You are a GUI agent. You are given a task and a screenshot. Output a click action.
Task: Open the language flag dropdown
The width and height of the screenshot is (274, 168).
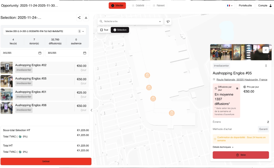(x=230, y=6)
